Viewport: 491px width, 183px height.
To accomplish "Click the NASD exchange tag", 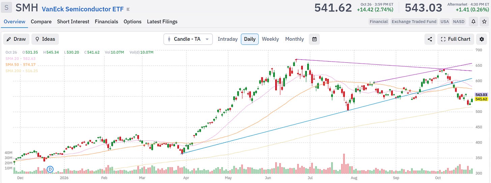I will tap(459, 22).
